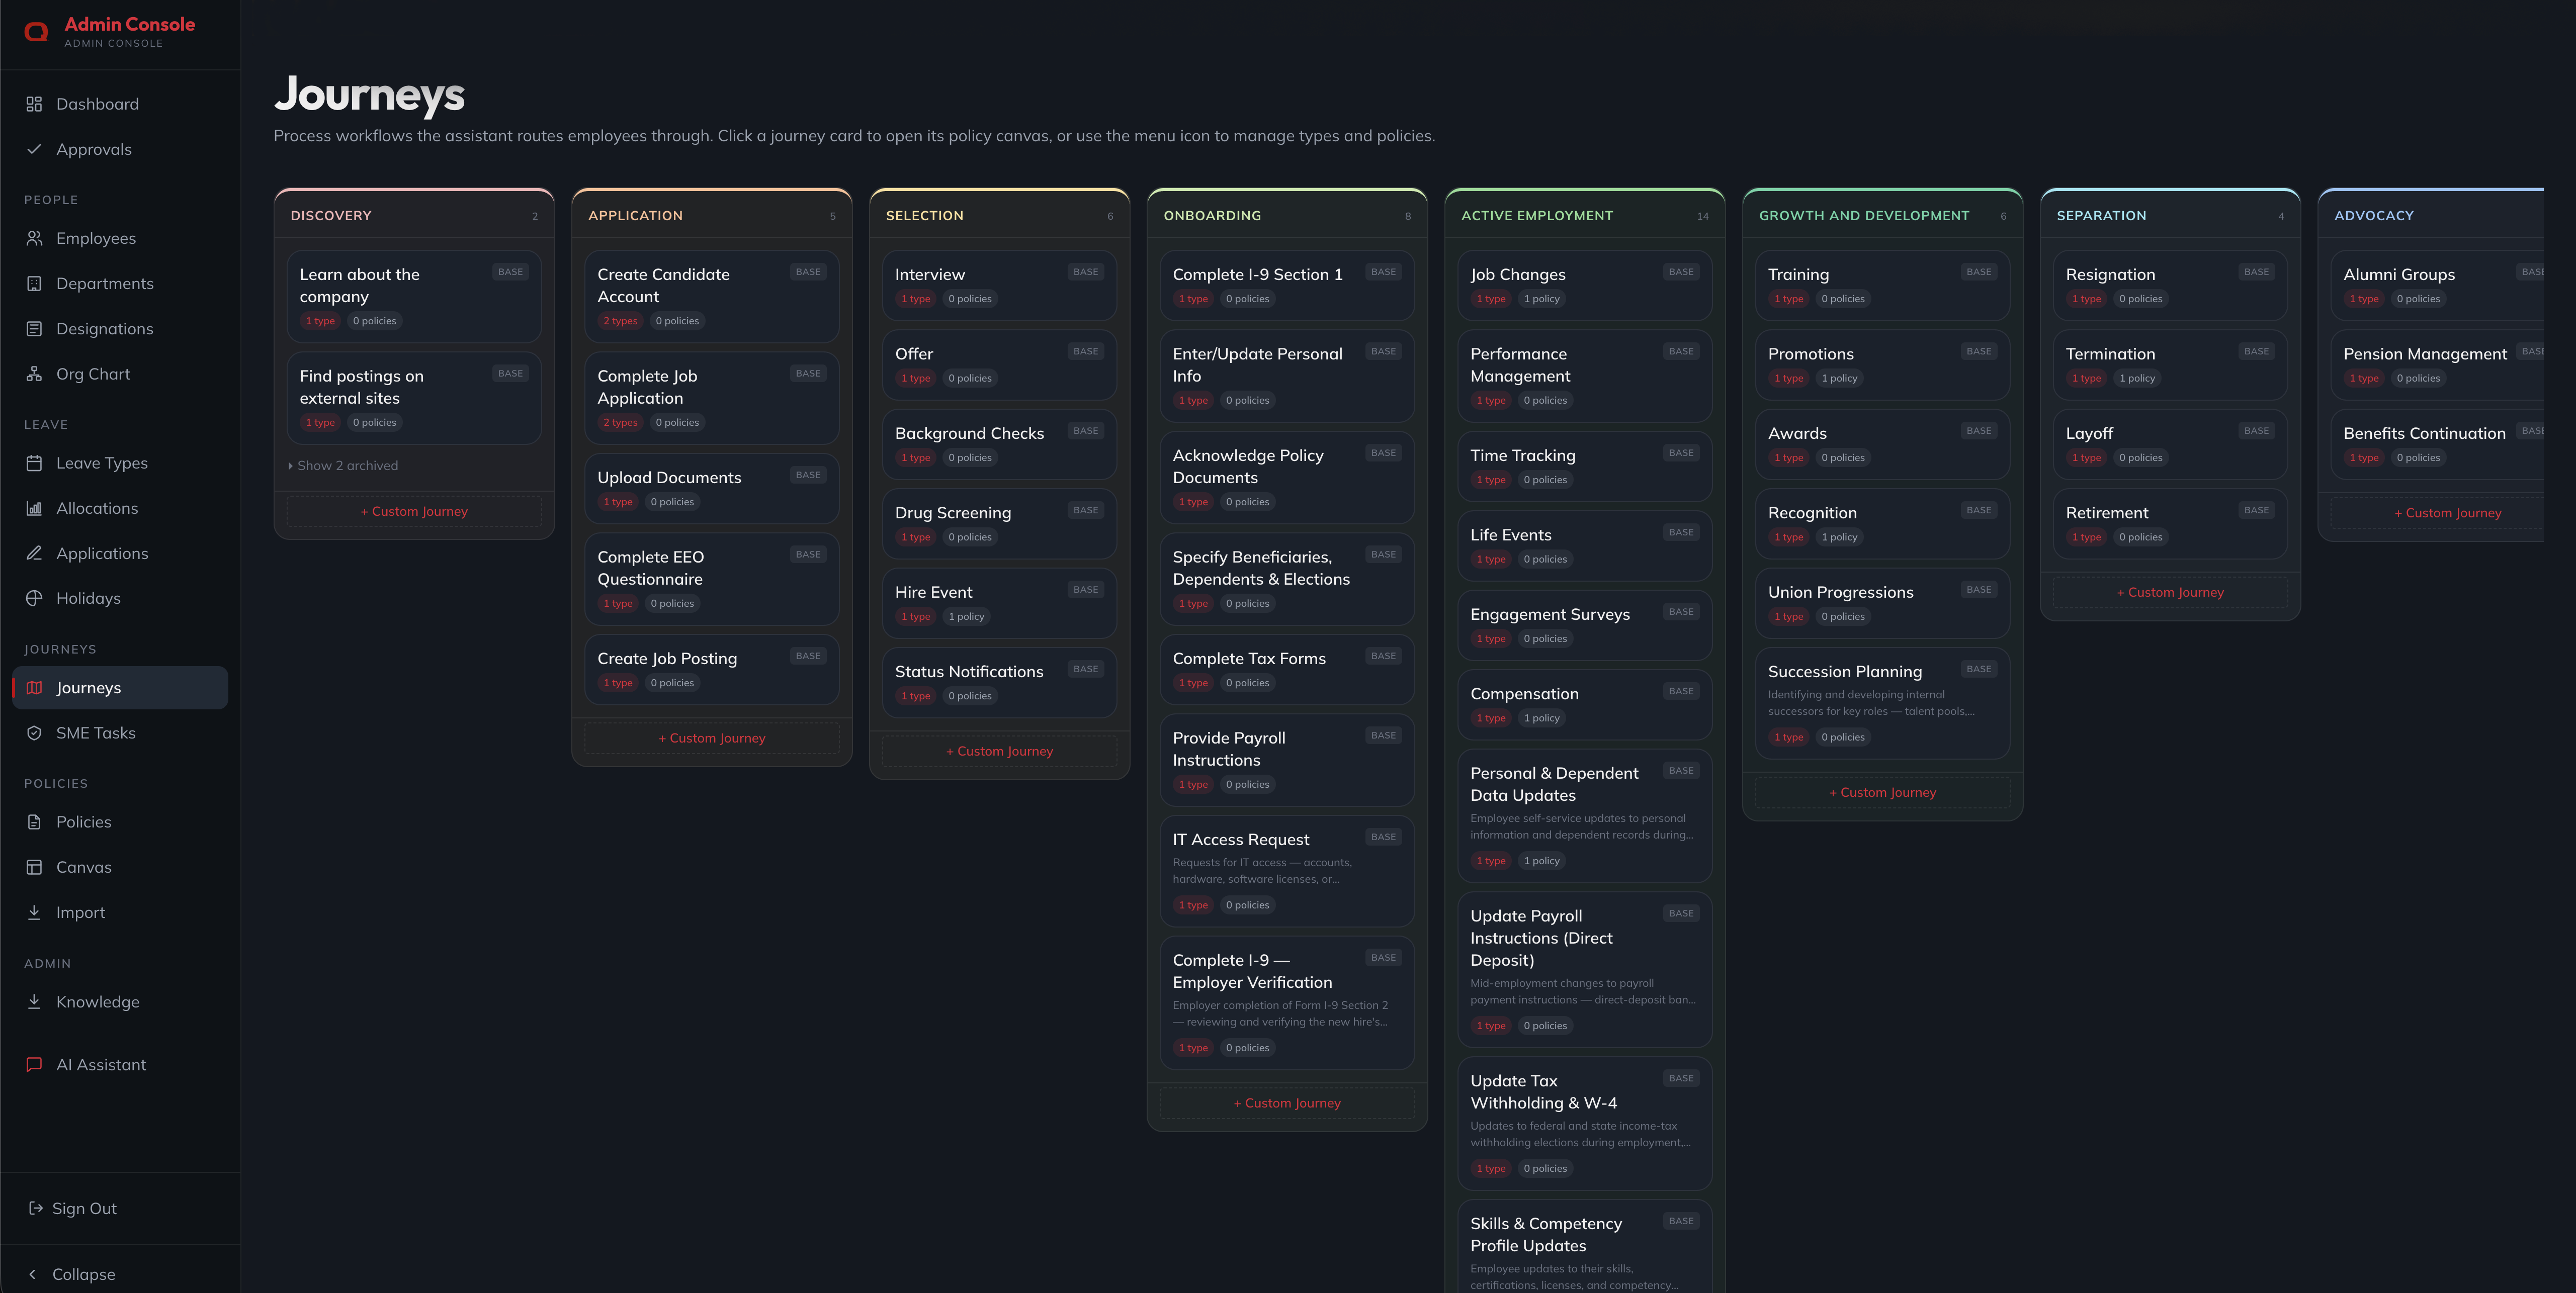Open the Create Candidate Account journey card
The height and width of the screenshot is (1293, 2576).
coord(712,297)
